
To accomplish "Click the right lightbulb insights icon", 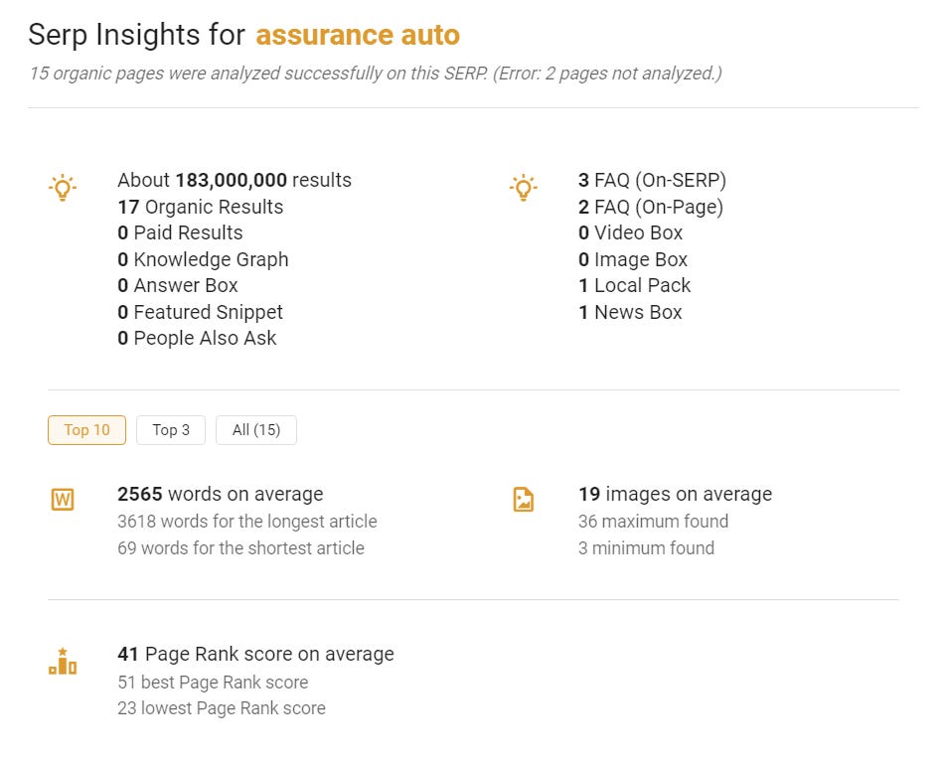I will (x=523, y=187).
